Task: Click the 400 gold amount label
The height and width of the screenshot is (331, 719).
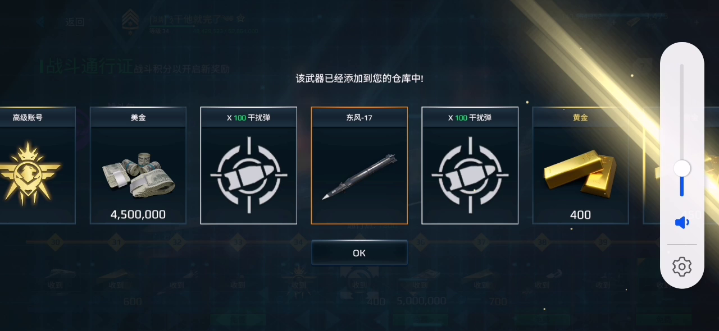Action: coord(580,215)
